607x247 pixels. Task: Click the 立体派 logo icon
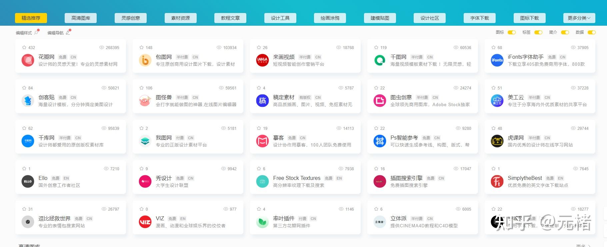[x=380, y=222]
